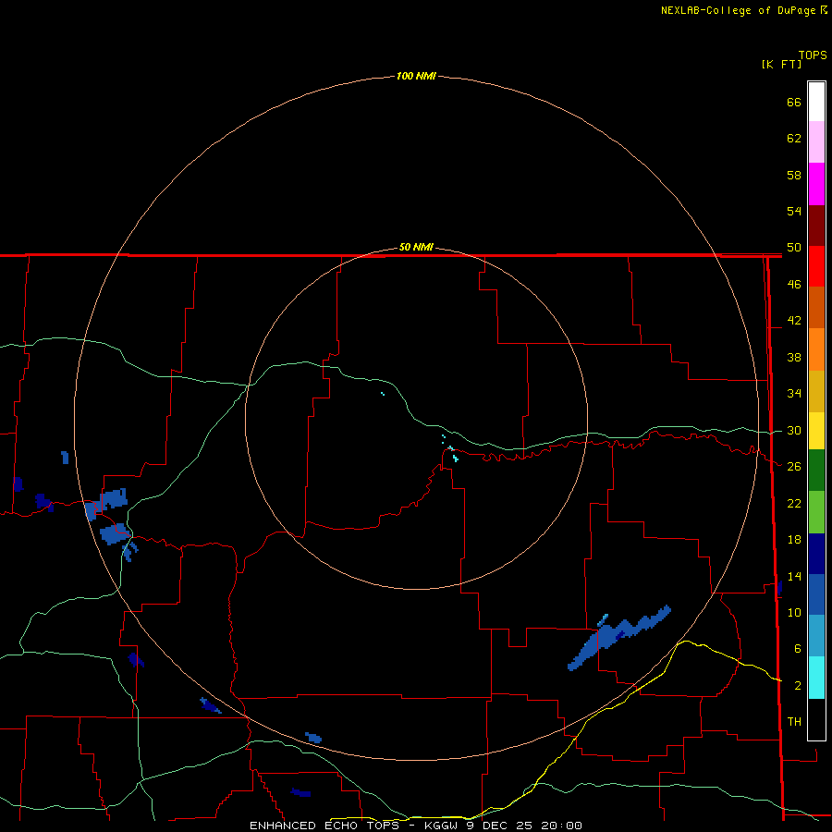
Task: Click the "TOPS" legend title
Action: [813, 55]
